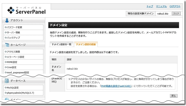Viewport: 186px width, 106px height.
Task: Open アクセス制限 in sidebar
Action: point(23,52)
